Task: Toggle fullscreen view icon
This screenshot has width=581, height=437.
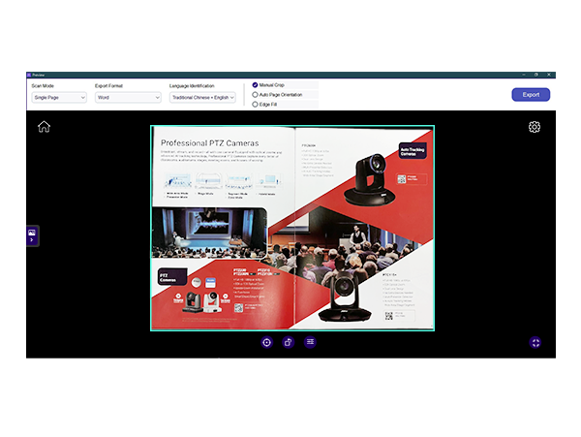Action: (x=535, y=343)
